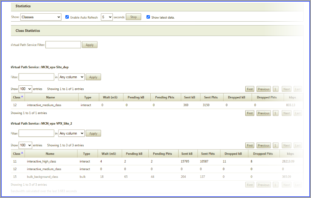The height and width of the screenshot is (198, 311).
Task: Open the entries count dropdown for MCN_vpx-Site_dvp
Action: 25,89
